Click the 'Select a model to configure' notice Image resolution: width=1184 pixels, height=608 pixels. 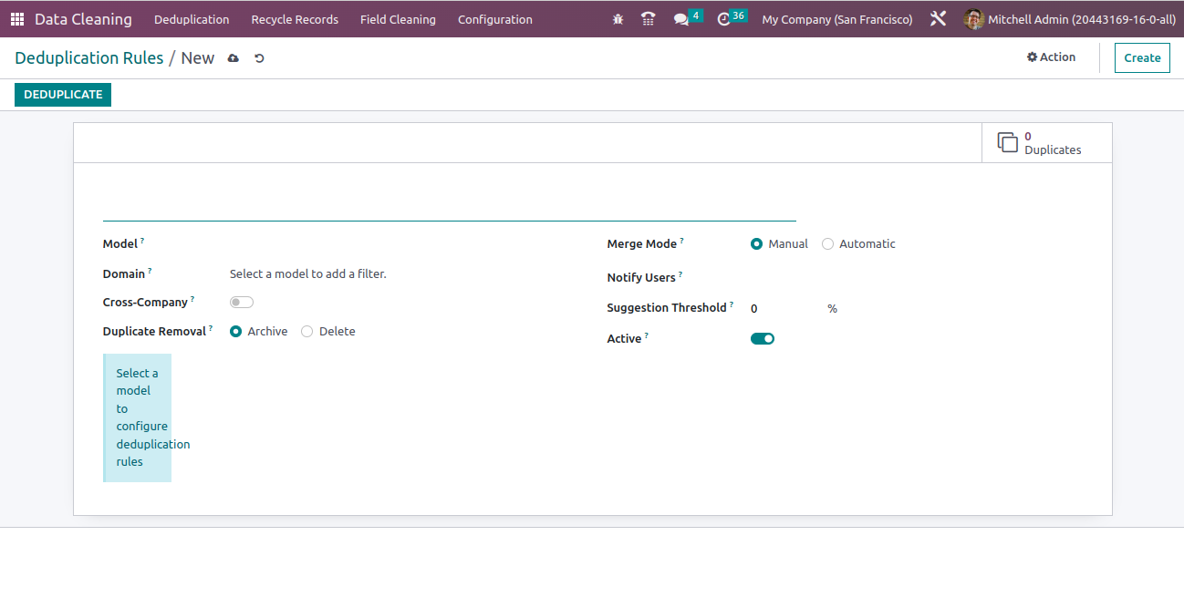tap(138, 417)
